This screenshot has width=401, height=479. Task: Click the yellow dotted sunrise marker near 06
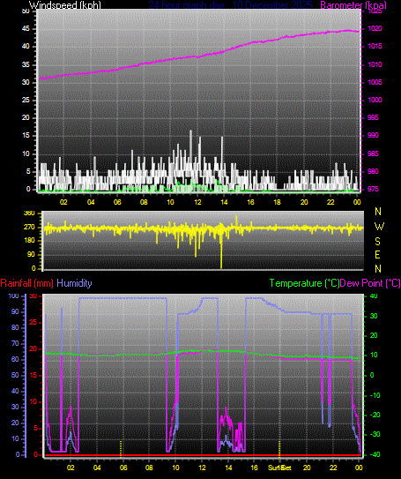point(121,449)
